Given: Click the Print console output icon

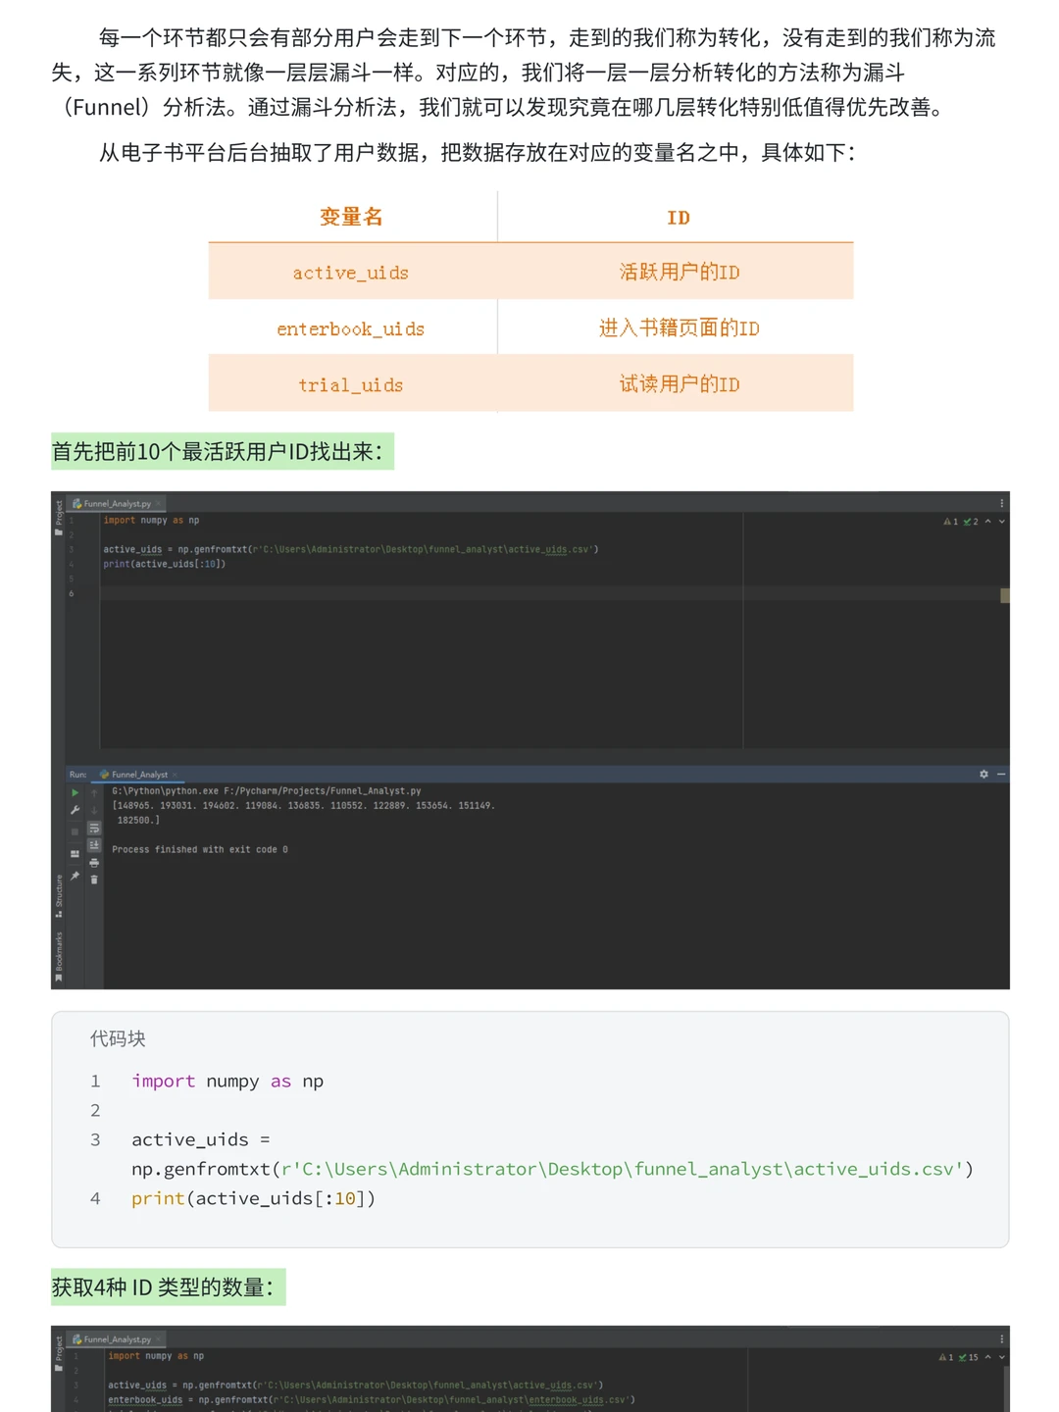Looking at the screenshot, I should coord(94,863).
